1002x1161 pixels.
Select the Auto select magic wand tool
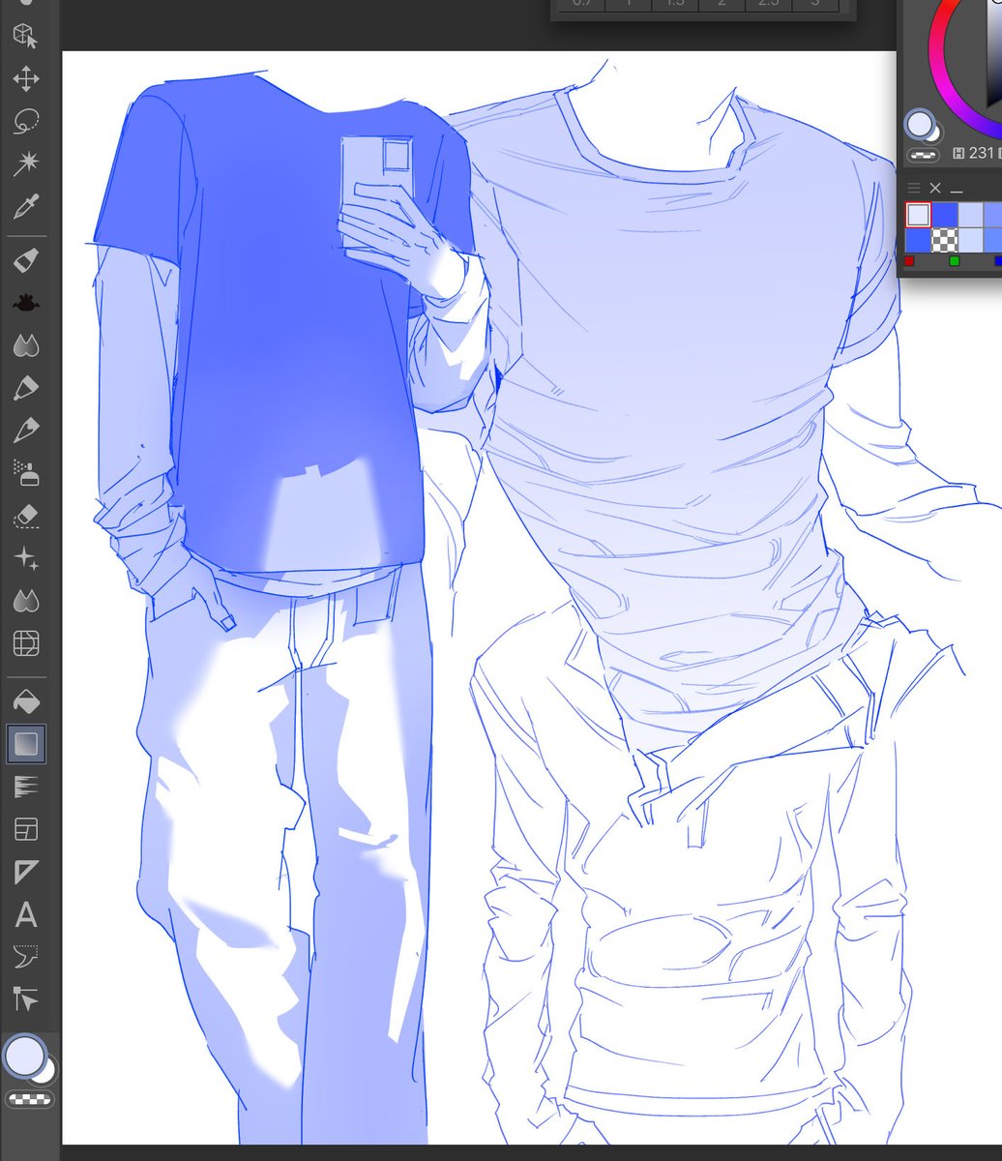click(25, 164)
